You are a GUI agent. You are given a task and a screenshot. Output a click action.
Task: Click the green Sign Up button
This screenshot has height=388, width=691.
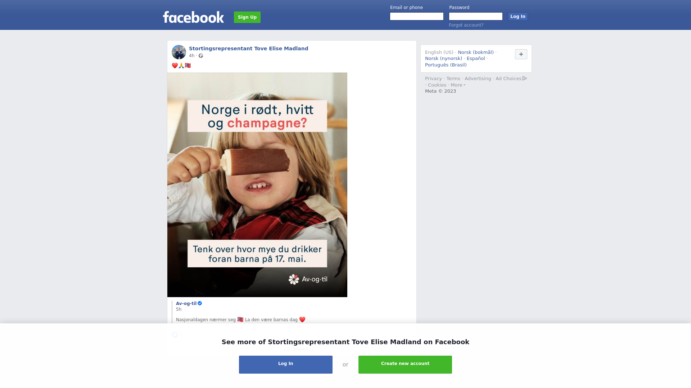click(247, 17)
